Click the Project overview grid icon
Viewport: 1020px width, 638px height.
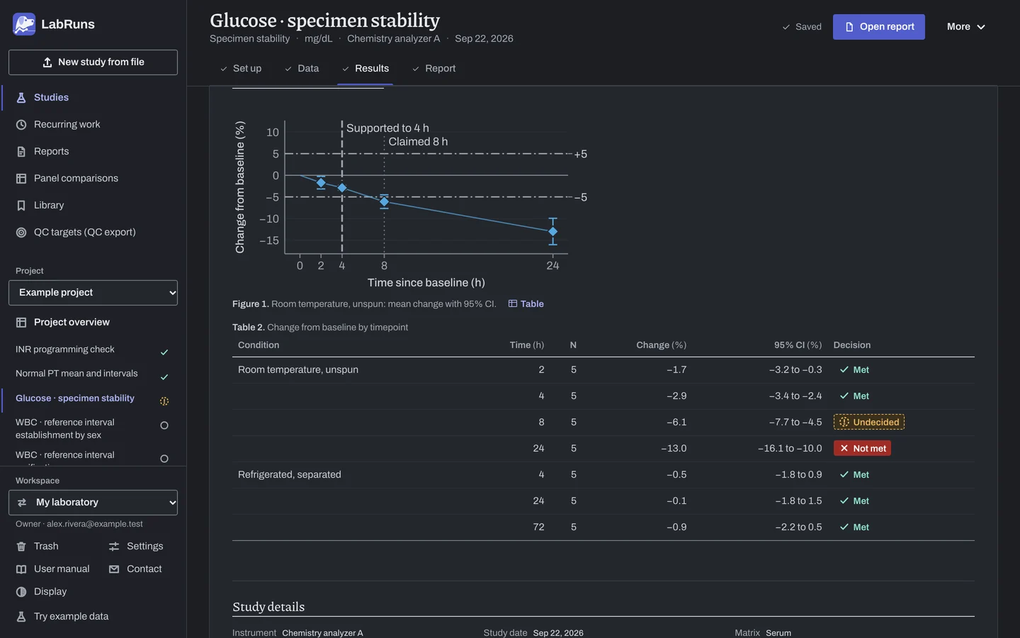point(21,323)
